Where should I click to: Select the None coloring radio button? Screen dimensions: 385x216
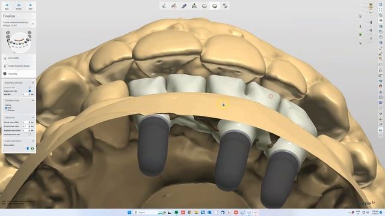point(6,108)
